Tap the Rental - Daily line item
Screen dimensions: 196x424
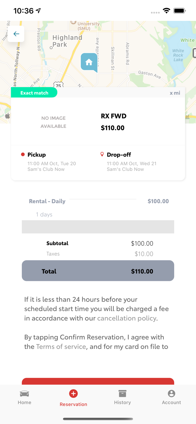[x=47, y=201]
